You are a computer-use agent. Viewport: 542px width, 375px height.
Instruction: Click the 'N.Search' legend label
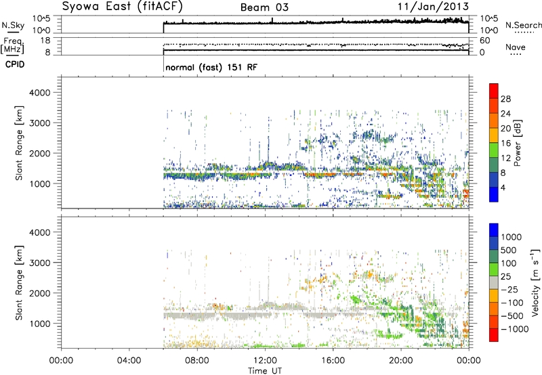[x=523, y=25]
